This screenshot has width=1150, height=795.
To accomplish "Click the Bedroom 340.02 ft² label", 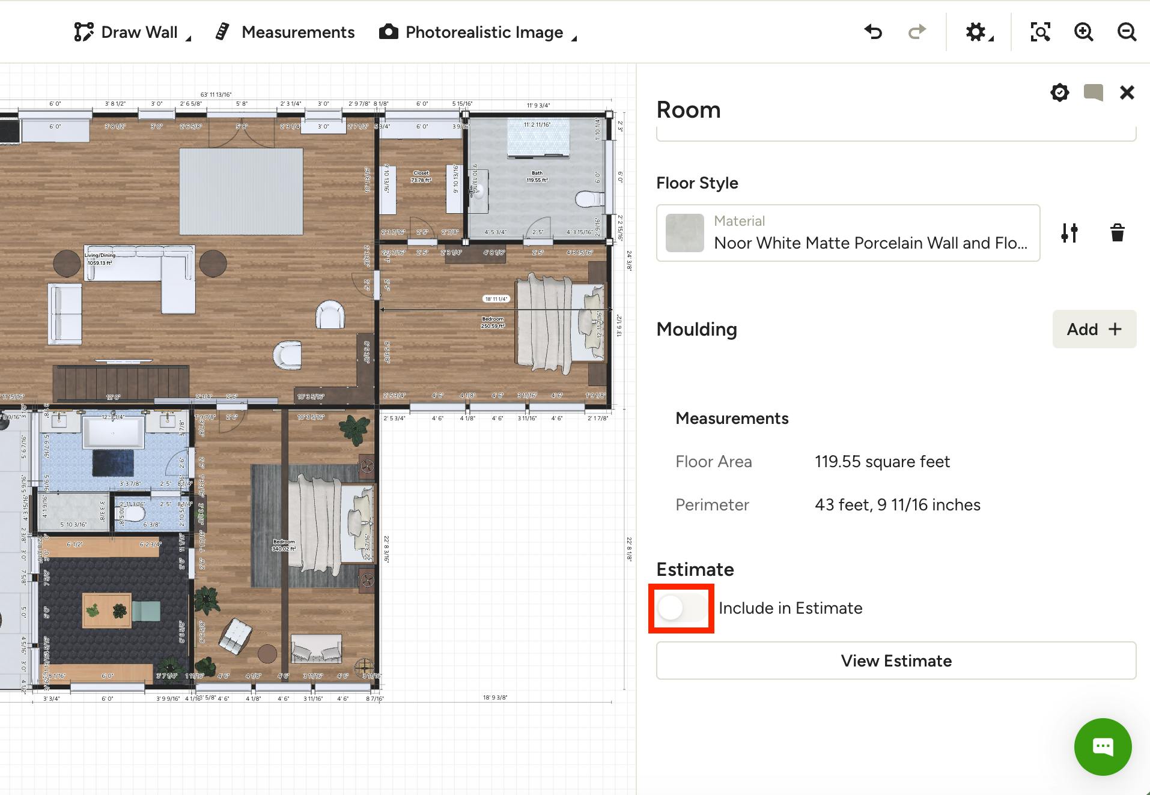I will pyautogui.click(x=284, y=545).
